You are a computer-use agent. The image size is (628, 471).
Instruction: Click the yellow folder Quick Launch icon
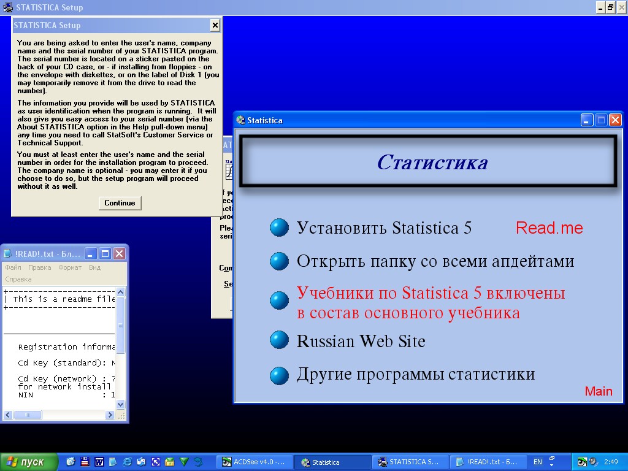point(170,462)
